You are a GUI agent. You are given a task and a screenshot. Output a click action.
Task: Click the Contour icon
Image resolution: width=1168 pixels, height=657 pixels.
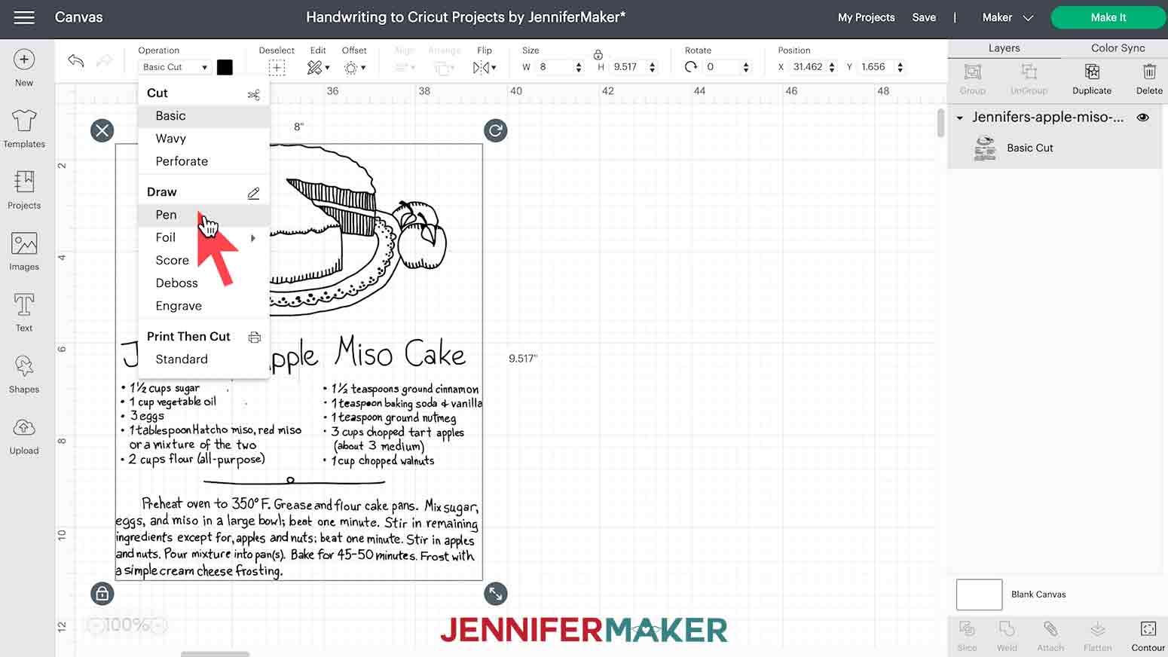(x=1148, y=629)
